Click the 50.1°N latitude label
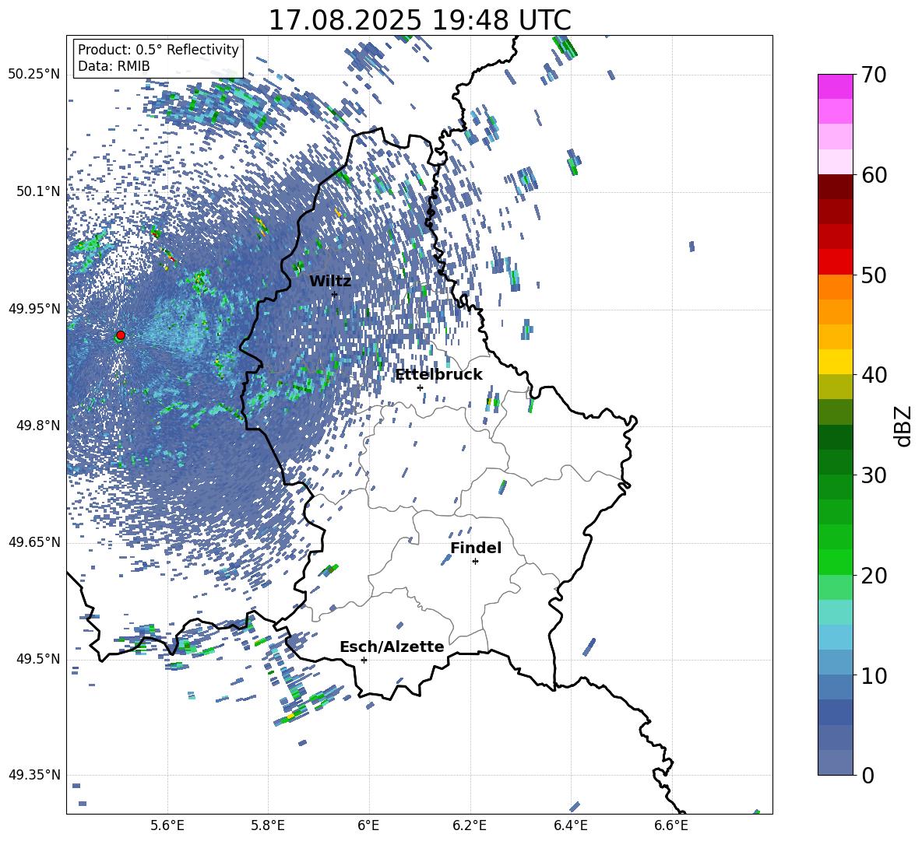The image size is (922, 841). [38, 191]
